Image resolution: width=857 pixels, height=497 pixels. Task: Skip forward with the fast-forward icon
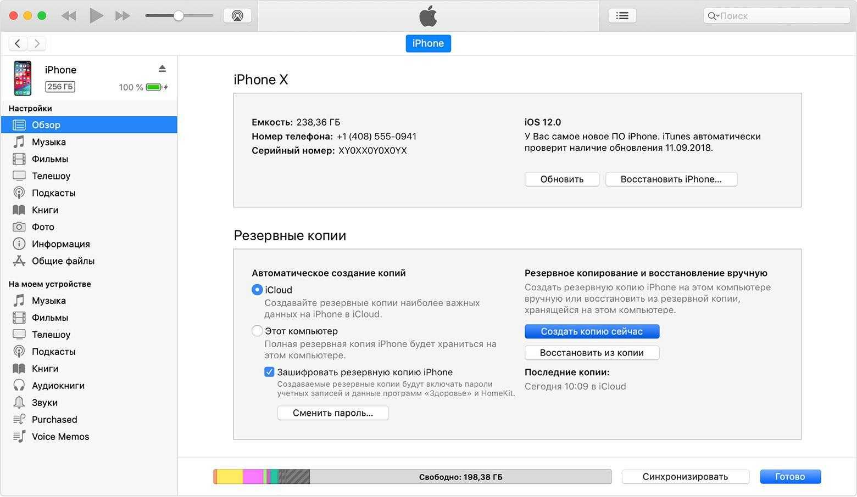point(123,16)
